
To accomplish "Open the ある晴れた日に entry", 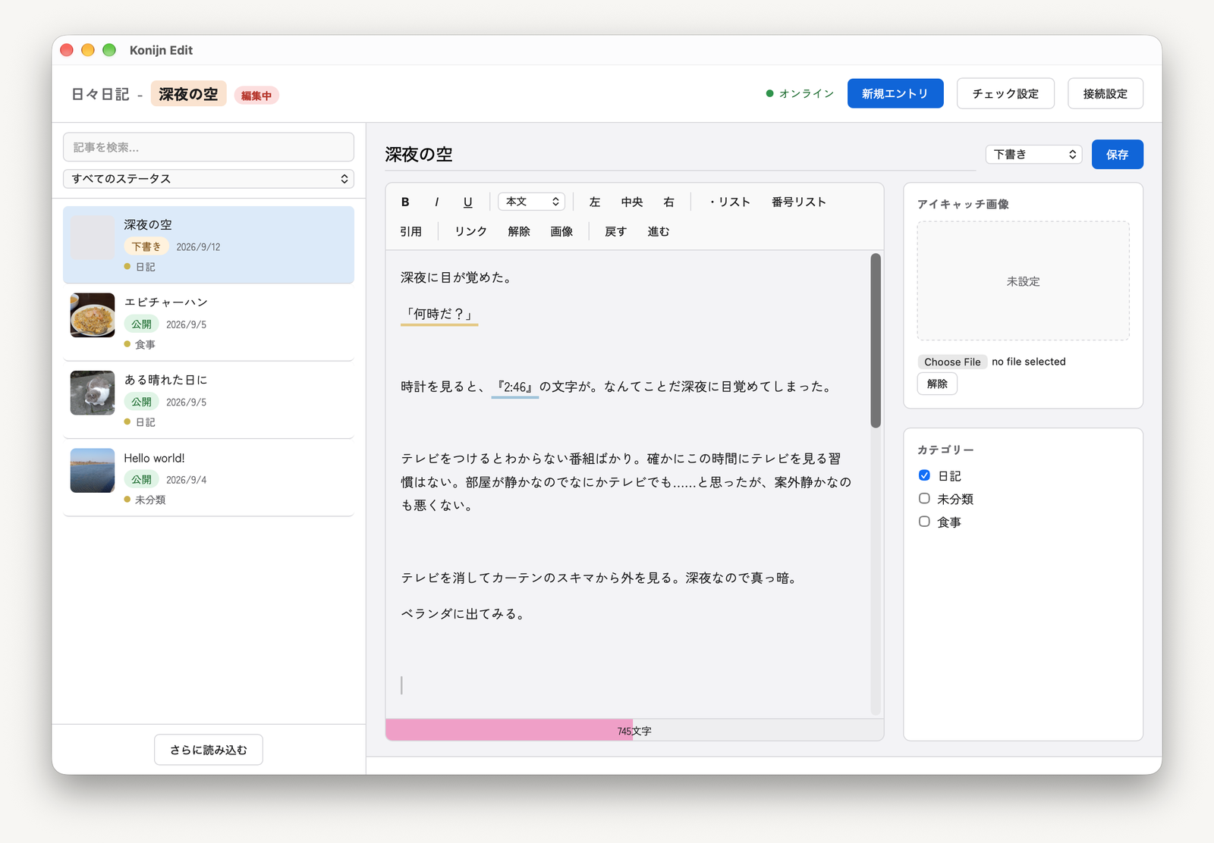I will click(209, 400).
